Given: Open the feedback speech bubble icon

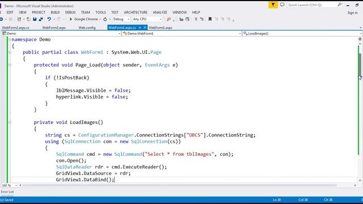Looking at the screenshot, I should (x=282, y=5).
